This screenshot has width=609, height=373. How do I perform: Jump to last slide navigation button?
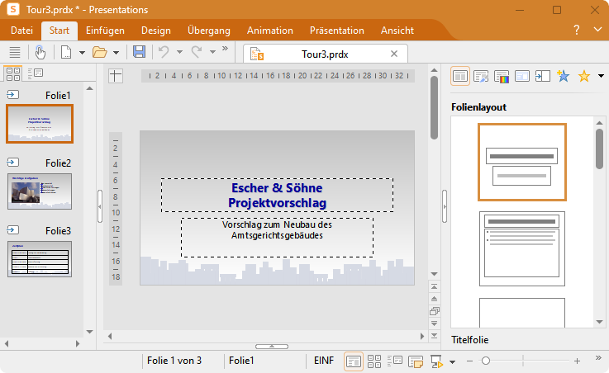click(x=434, y=336)
